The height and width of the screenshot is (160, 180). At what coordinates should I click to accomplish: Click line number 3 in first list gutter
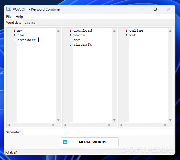(14, 40)
